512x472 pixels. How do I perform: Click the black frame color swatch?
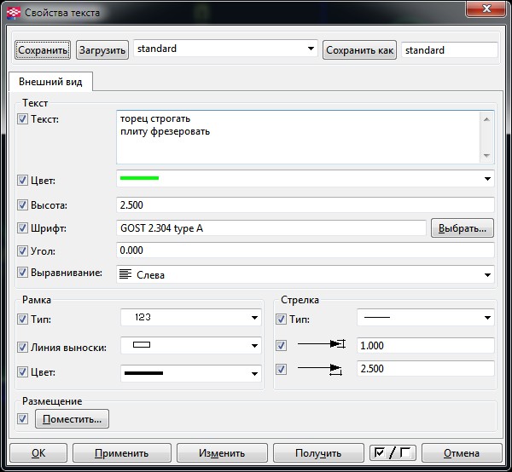[143, 373]
